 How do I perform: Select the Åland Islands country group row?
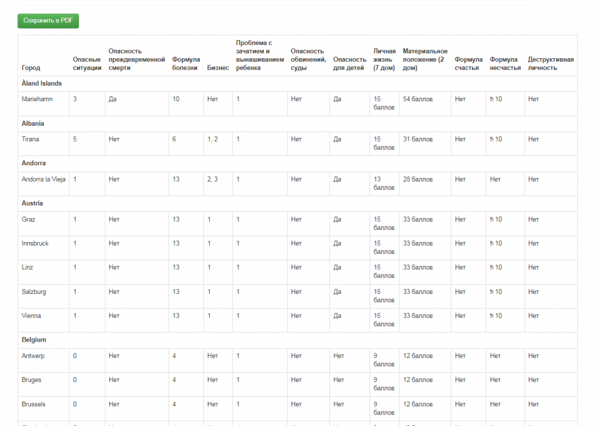click(41, 84)
